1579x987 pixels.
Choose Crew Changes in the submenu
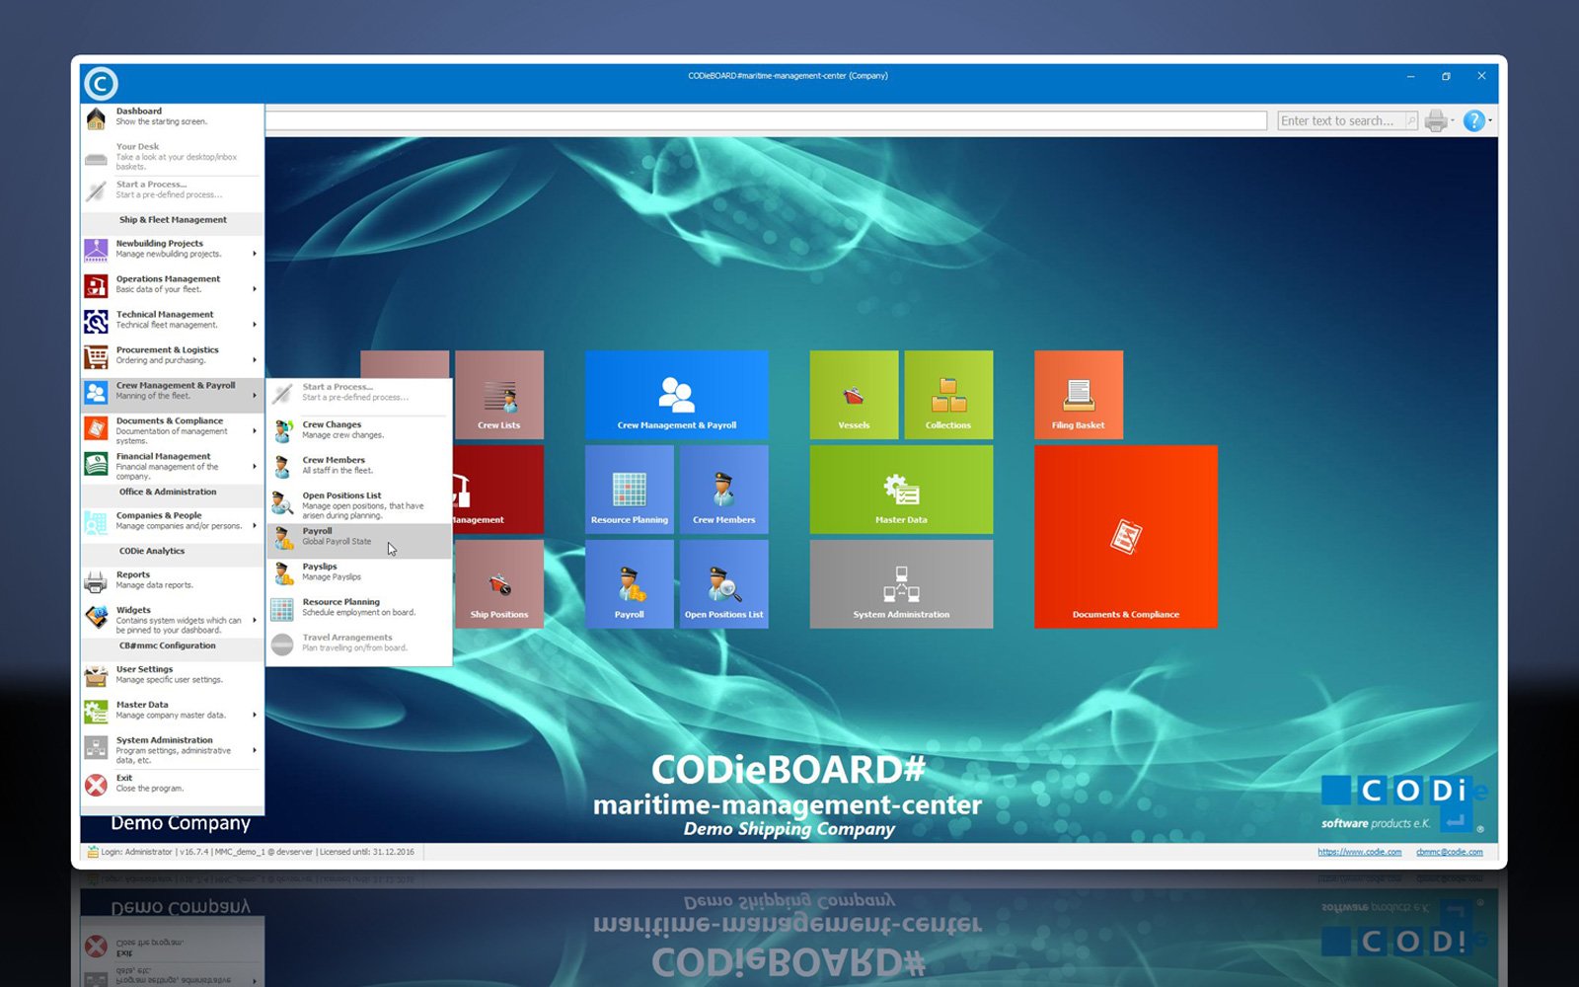pos(359,430)
